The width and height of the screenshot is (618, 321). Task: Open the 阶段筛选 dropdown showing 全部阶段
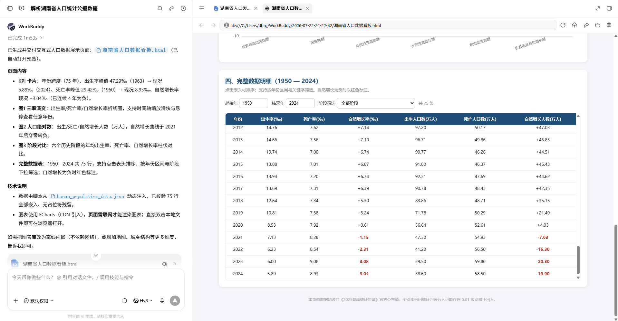(x=376, y=103)
